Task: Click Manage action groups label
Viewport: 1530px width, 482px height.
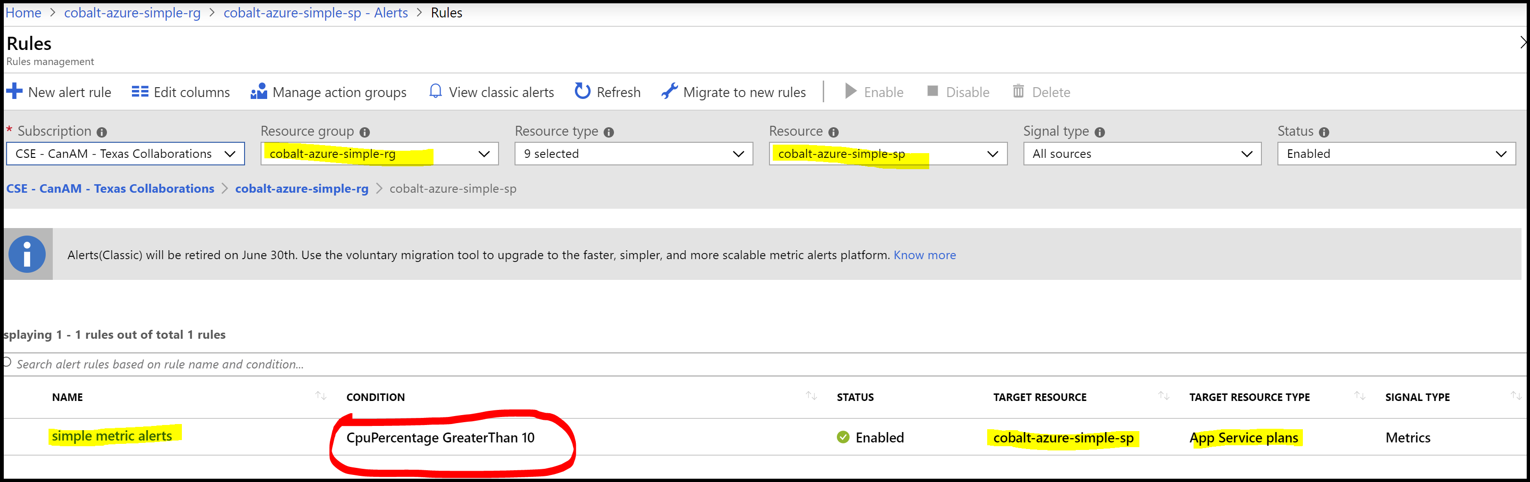Action: (x=339, y=92)
